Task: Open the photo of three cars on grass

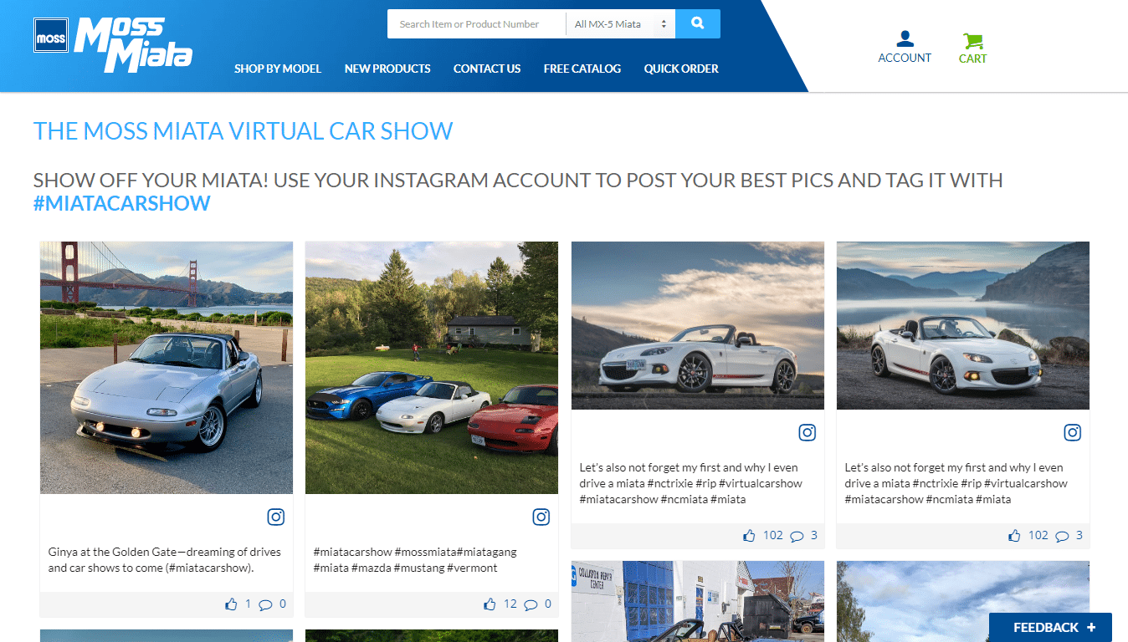Action: (x=432, y=368)
